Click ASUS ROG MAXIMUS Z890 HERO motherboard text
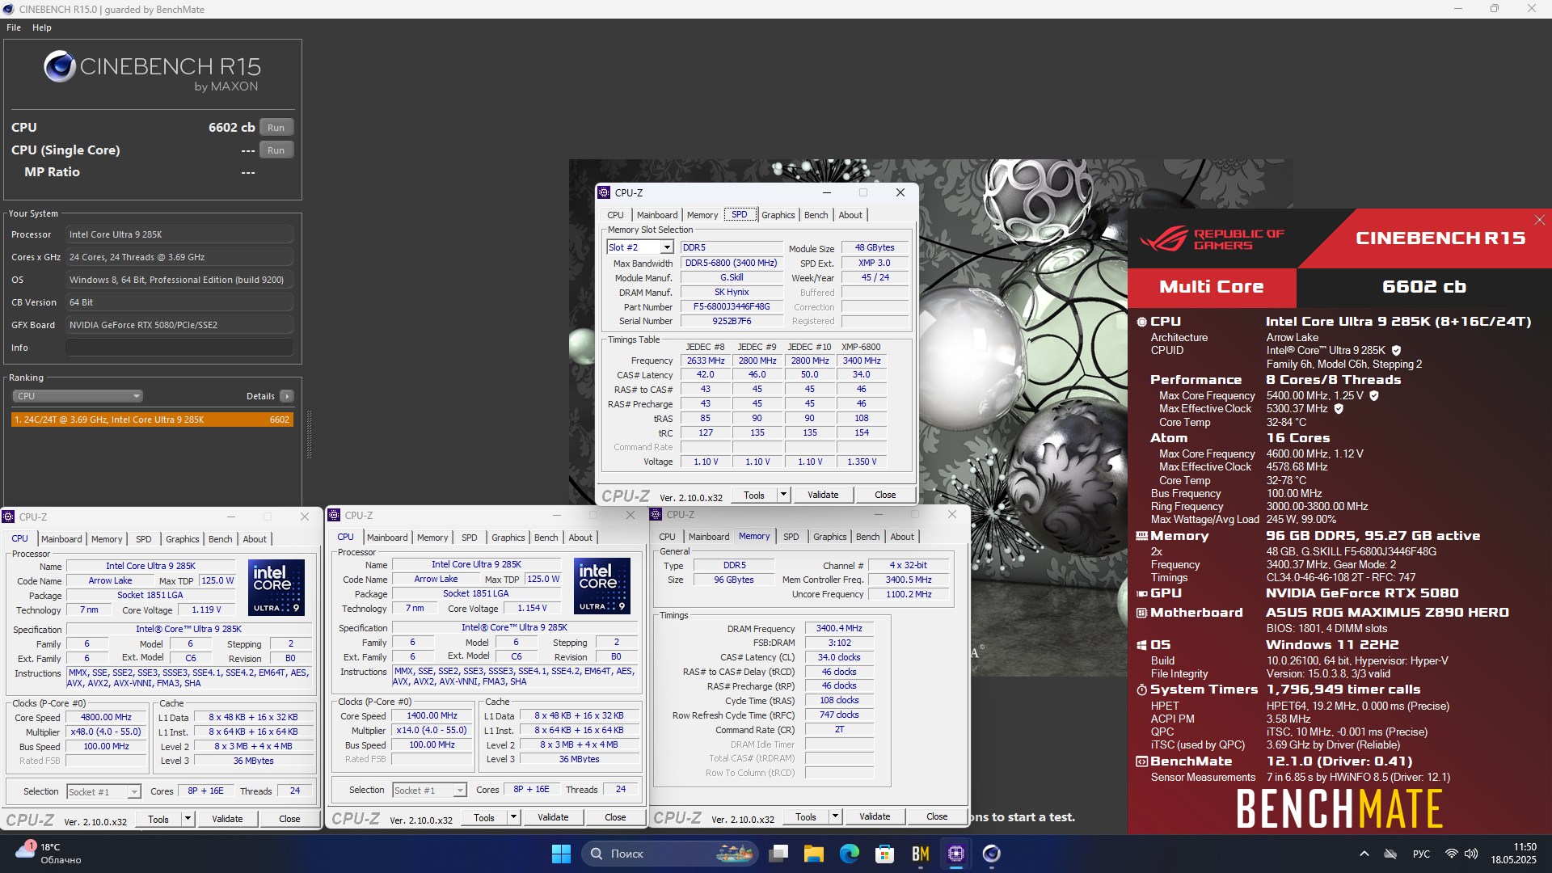Screen dimensions: 1552x873 pos(1387,613)
